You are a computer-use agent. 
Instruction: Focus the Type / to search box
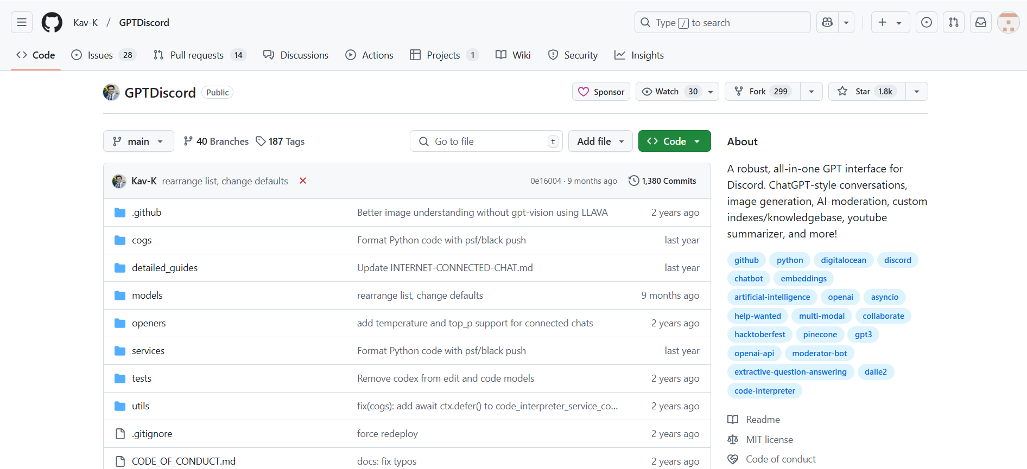pos(722,22)
